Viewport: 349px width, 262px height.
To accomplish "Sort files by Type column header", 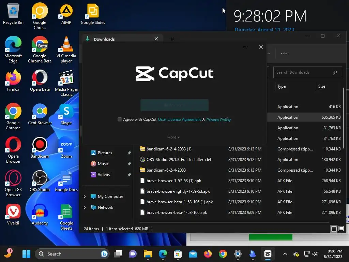I will (x=282, y=86).
